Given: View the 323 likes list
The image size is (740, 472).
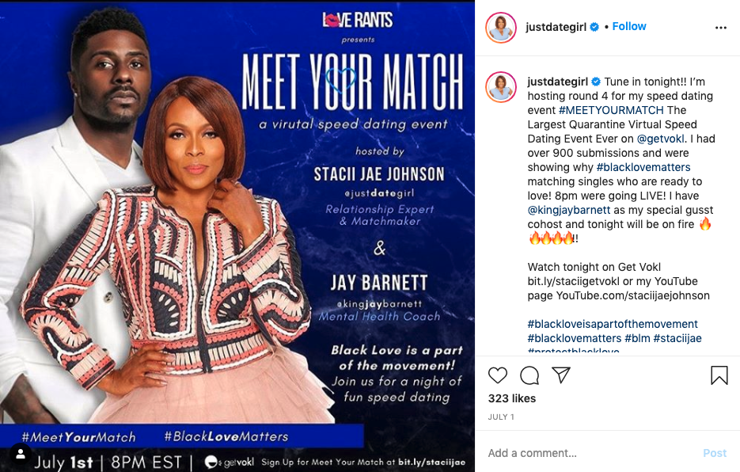Looking at the screenshot, I should click(512, 398).
